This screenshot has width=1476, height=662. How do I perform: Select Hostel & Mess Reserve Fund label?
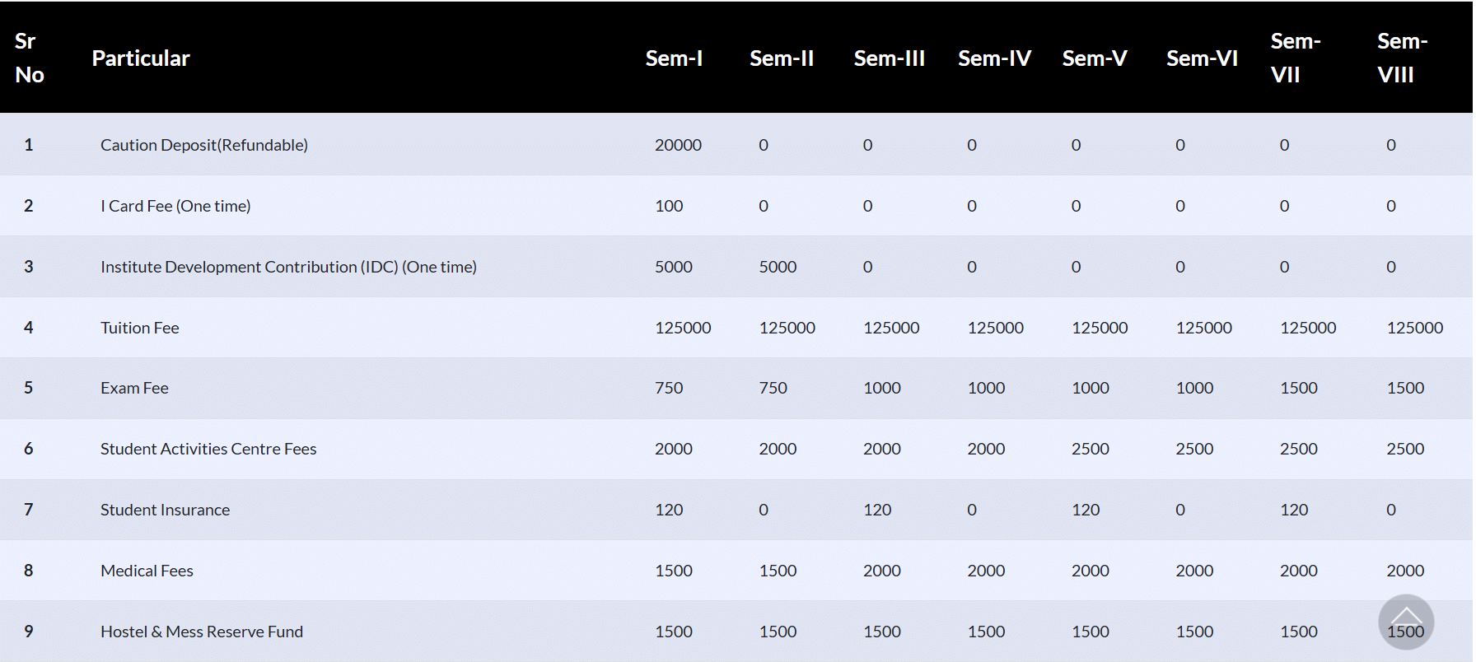point(202,632)
